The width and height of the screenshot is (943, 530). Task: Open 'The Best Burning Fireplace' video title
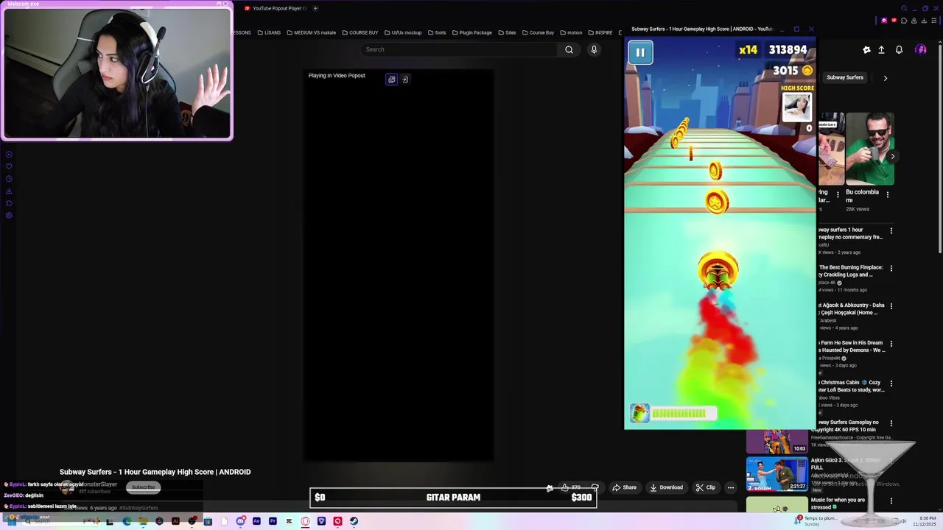(851, 271)
